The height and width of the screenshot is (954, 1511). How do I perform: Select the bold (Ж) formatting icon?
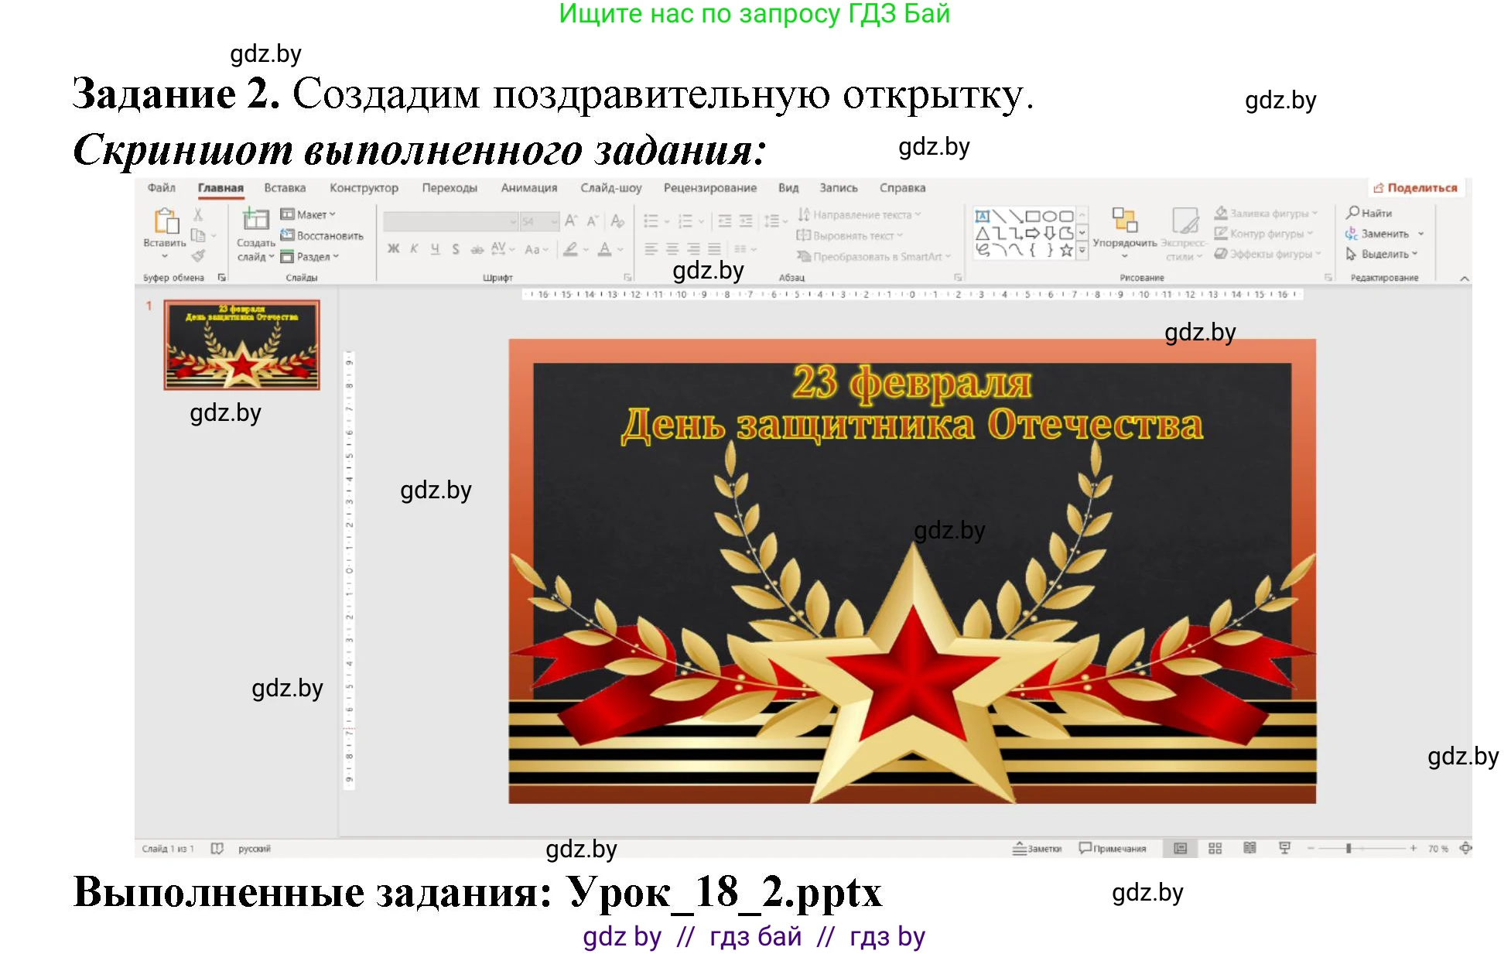tap(393, 250)
